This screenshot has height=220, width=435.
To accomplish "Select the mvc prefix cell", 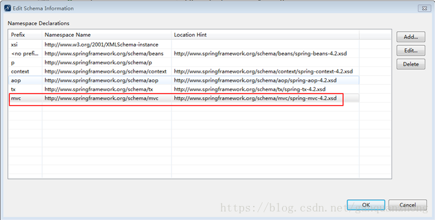I will point(16,98).
